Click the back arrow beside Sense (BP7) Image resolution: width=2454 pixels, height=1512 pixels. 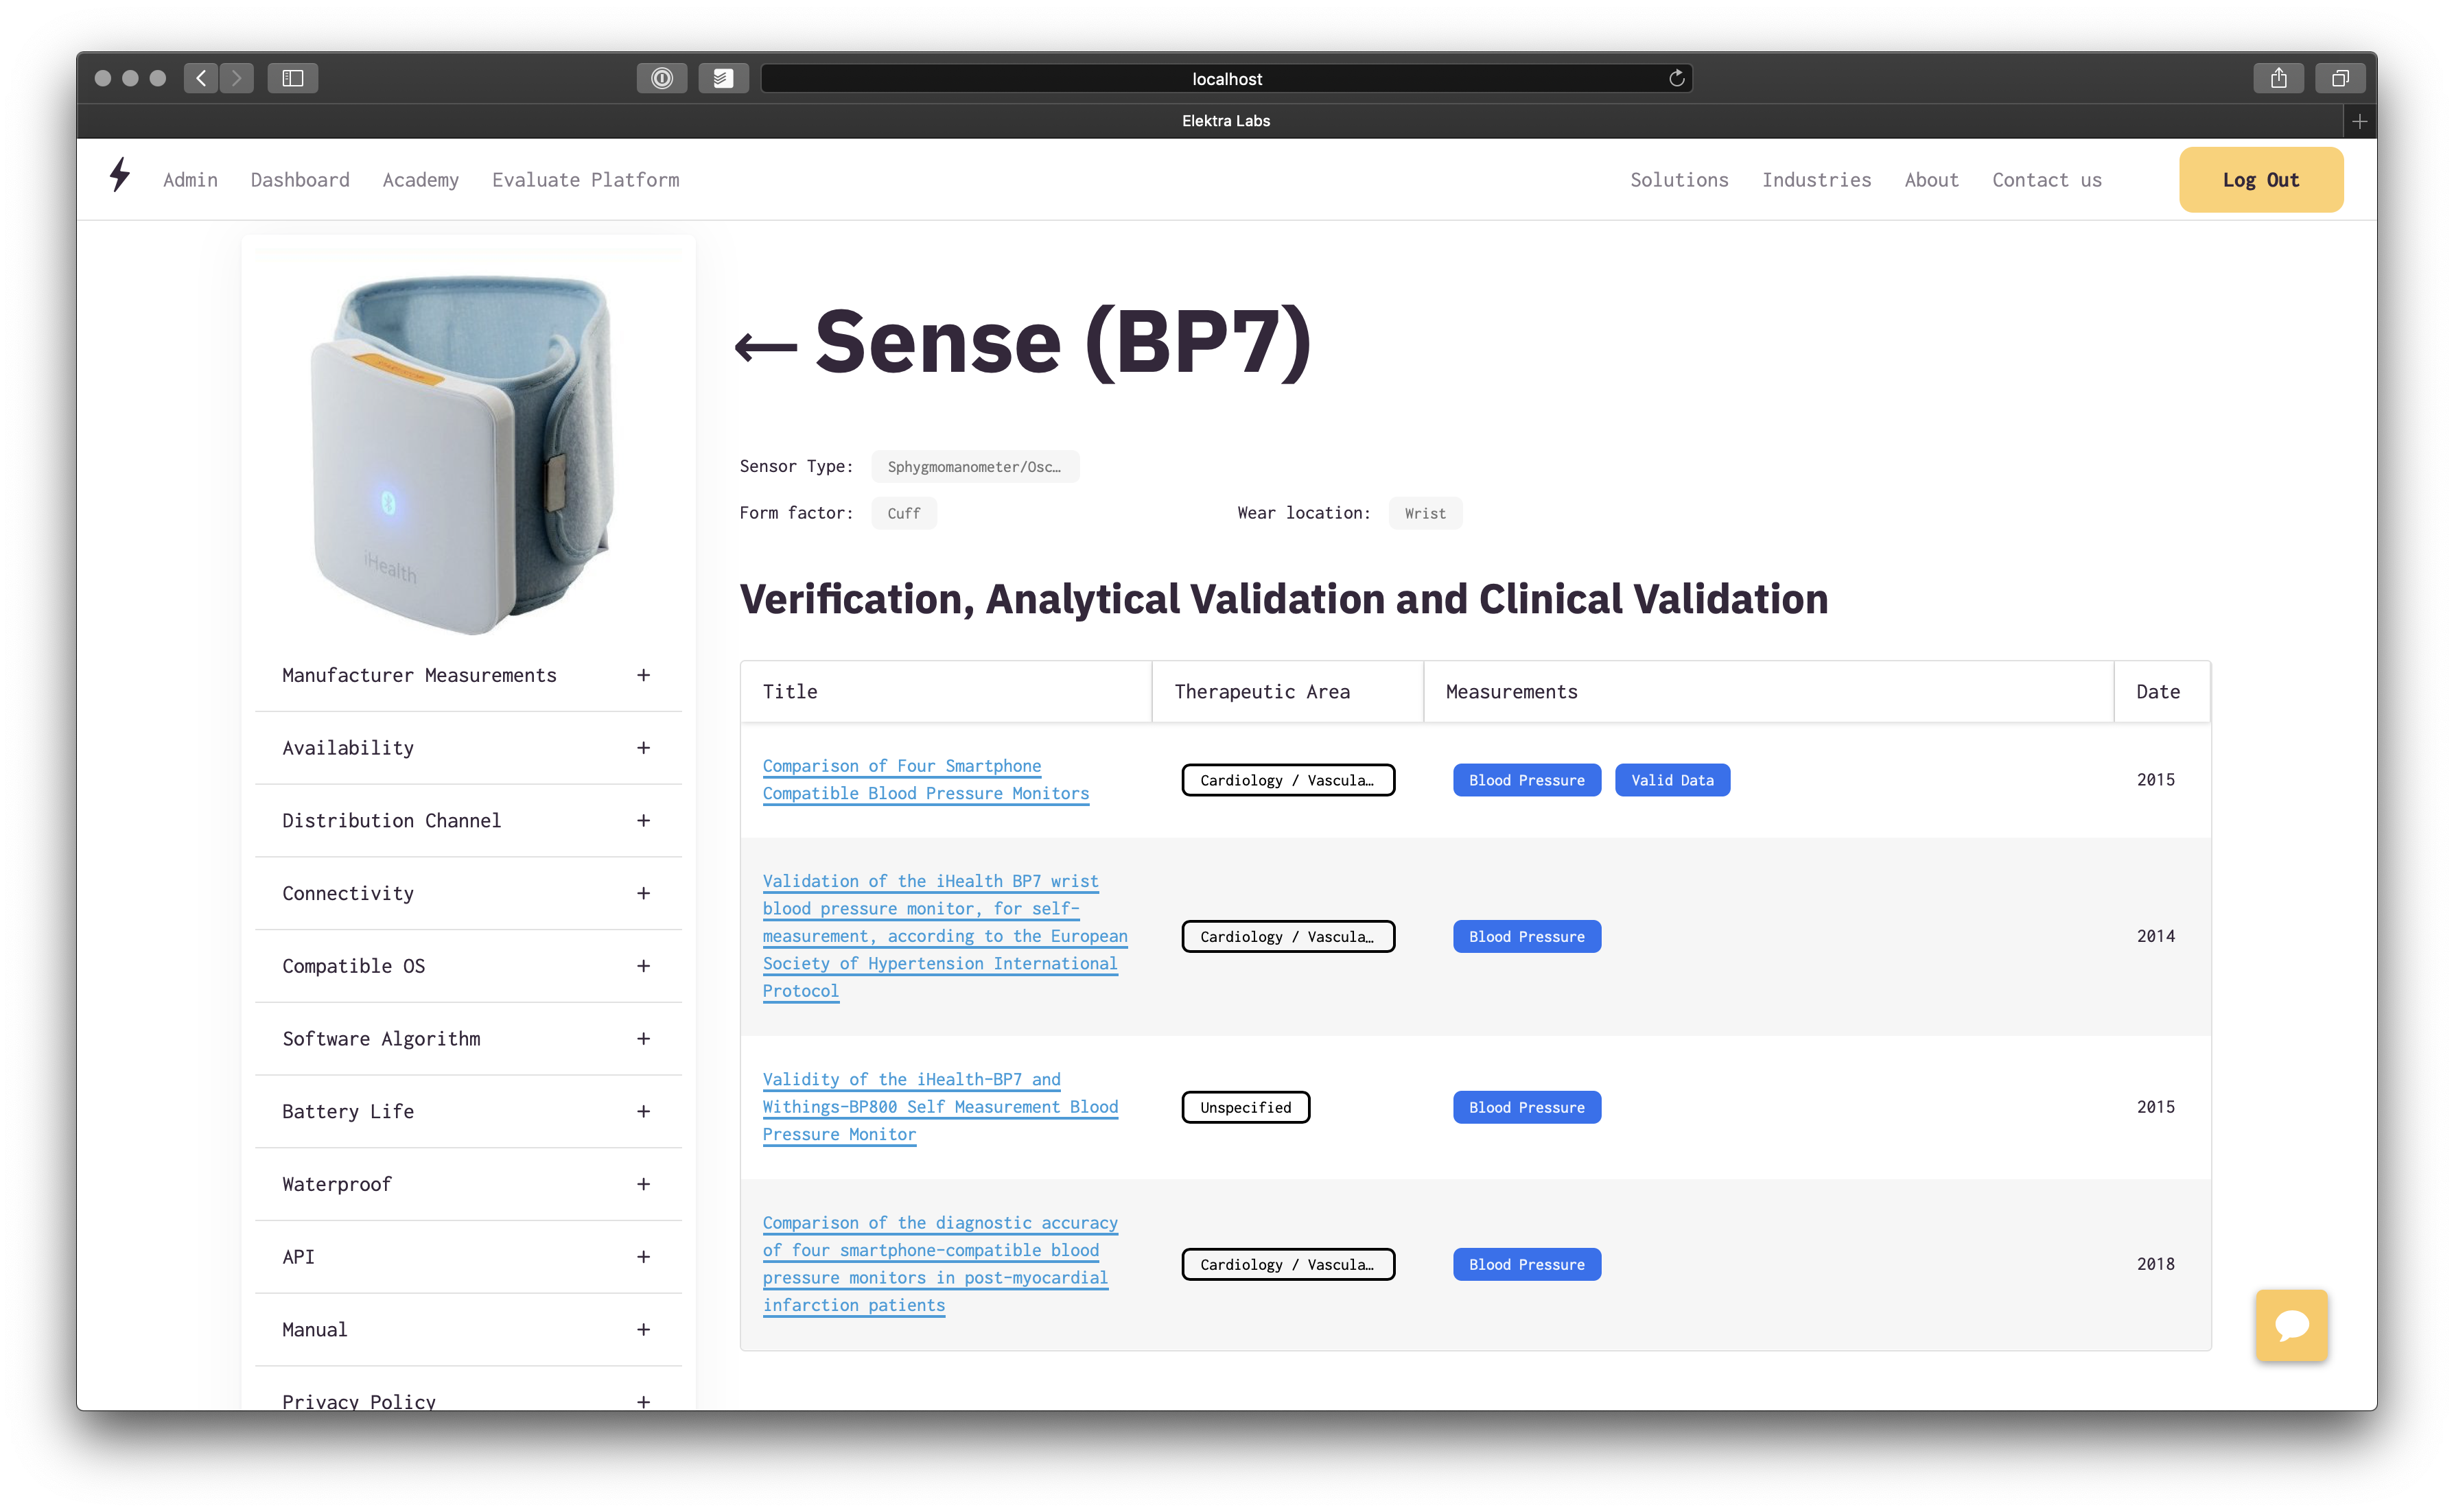(x=766, y=347)
